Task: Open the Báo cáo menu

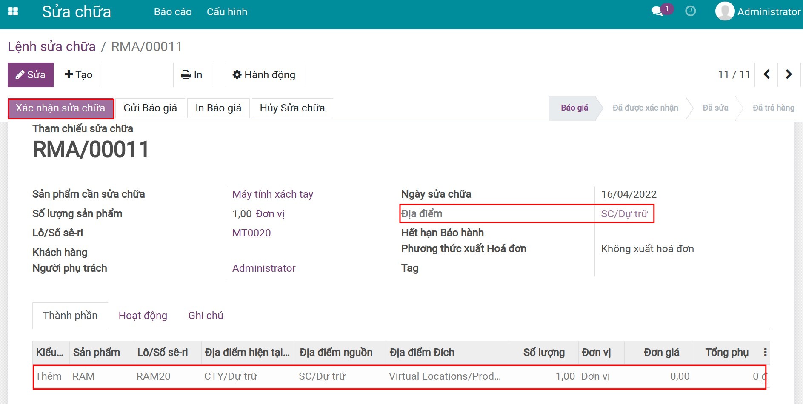Action: [173, 12]
